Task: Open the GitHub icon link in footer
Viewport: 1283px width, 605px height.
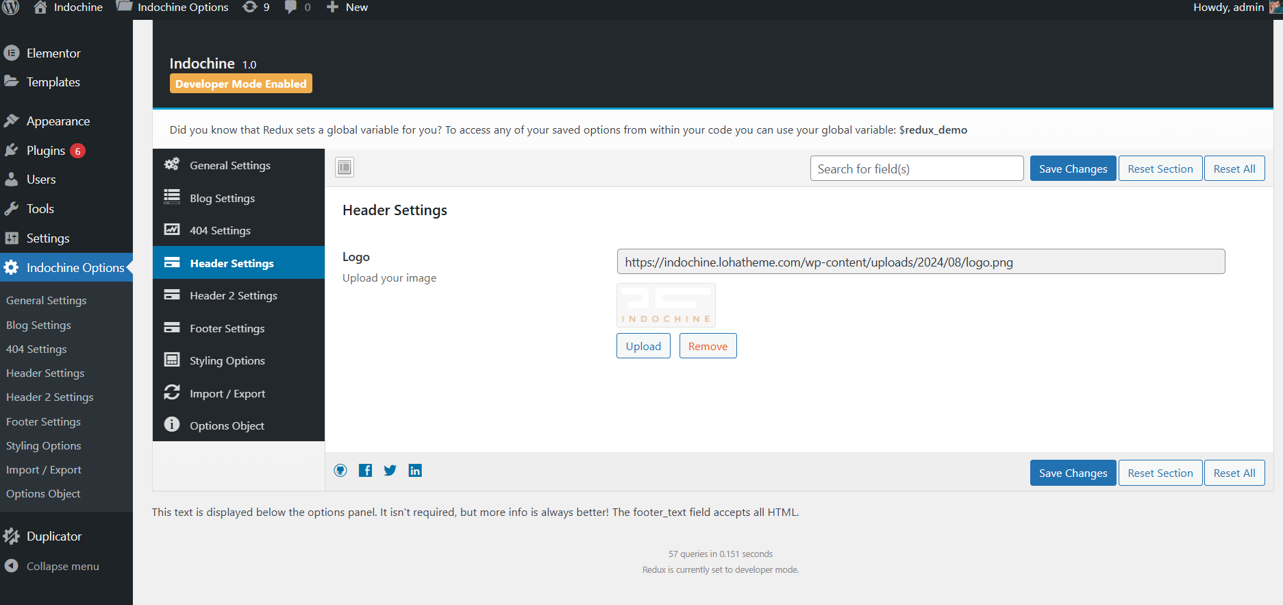Action: [x=340, y=470]
